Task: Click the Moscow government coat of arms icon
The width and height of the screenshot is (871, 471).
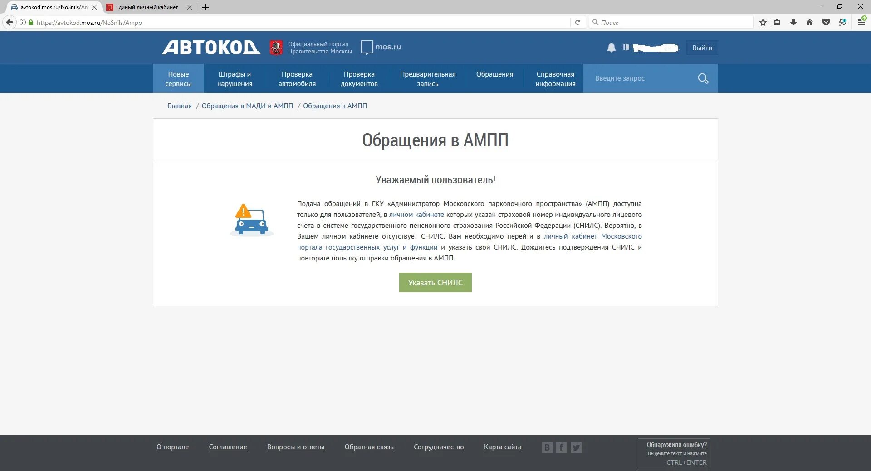Action: pos(276,48)
